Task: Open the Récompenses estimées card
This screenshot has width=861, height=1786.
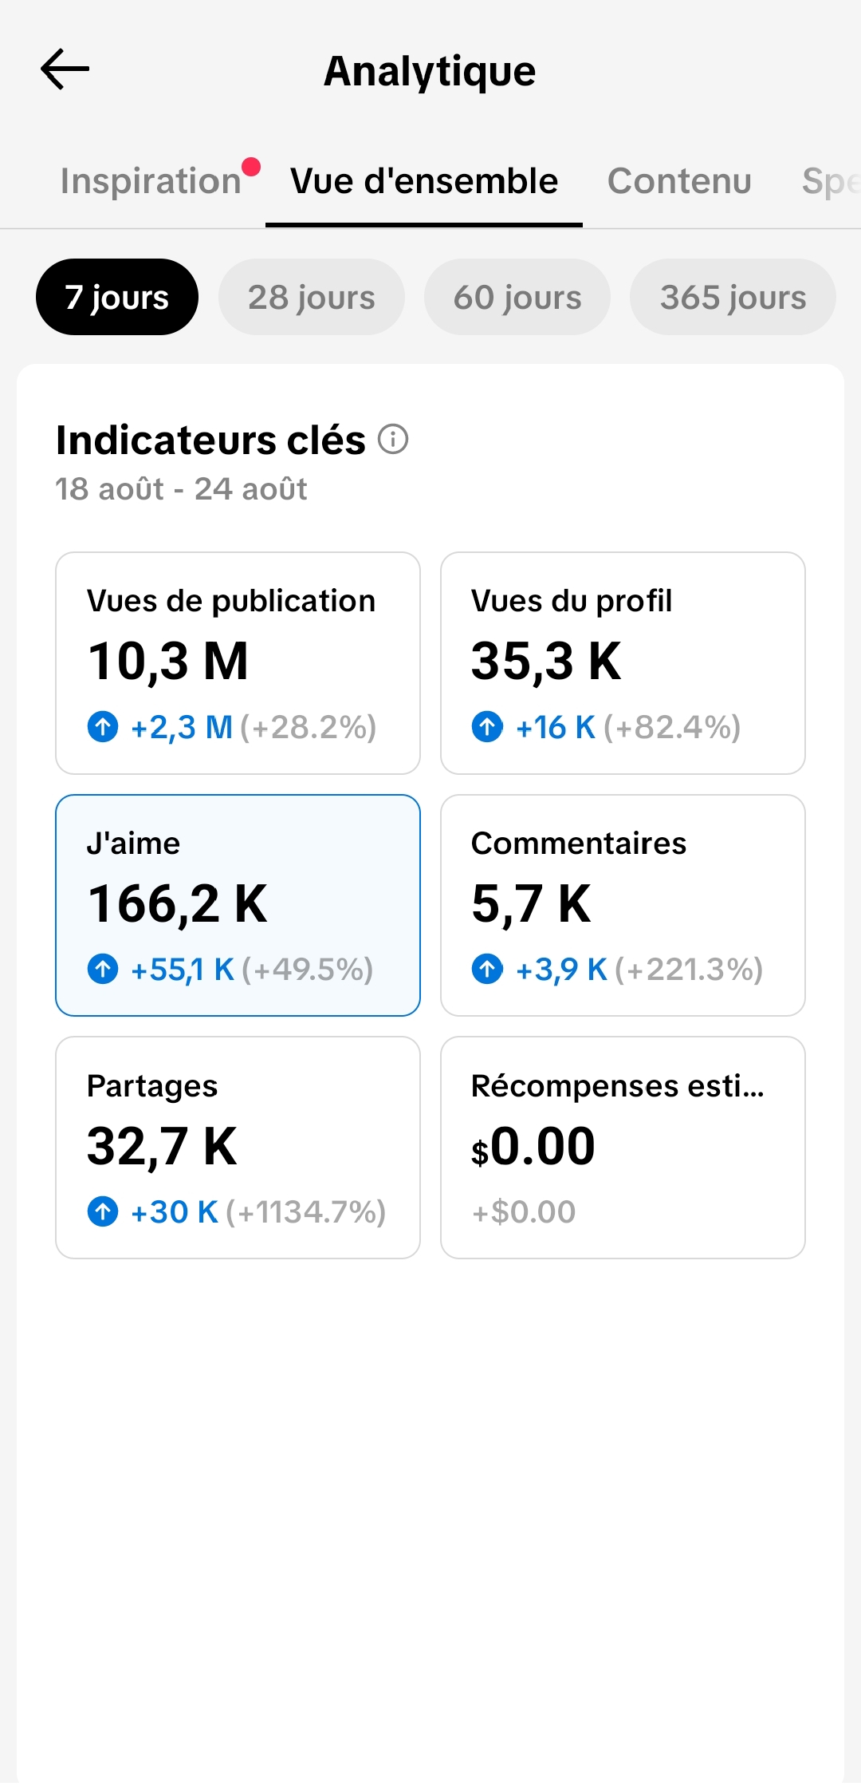Action: pos(623,1148)
